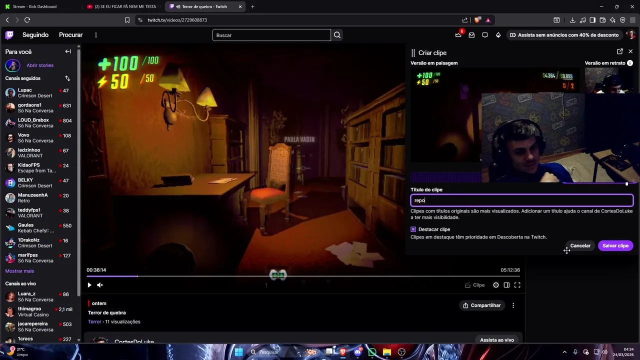Open Gaules channel in sidebar

coord(39,228)
